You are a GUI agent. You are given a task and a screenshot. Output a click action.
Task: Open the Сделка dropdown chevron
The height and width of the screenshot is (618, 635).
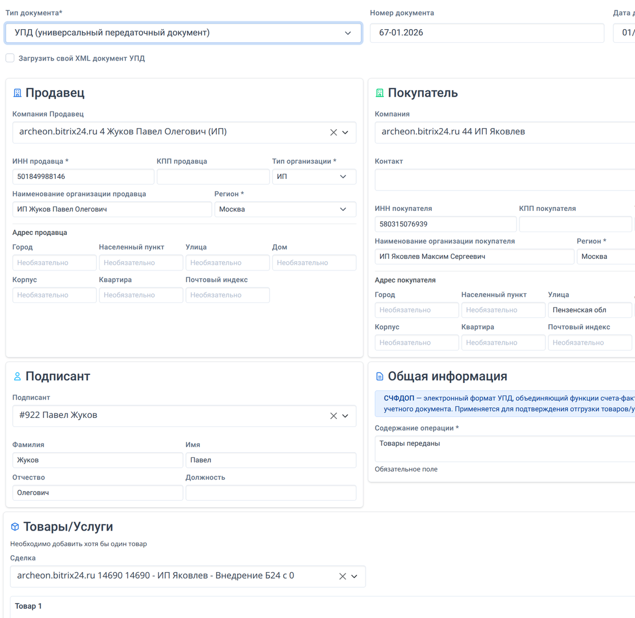[x=355, y=576]
